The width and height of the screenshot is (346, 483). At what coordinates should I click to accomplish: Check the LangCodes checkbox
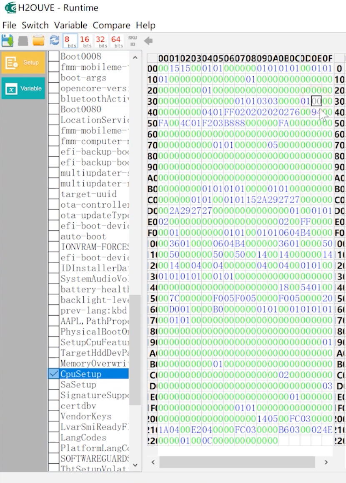(53, 438)
